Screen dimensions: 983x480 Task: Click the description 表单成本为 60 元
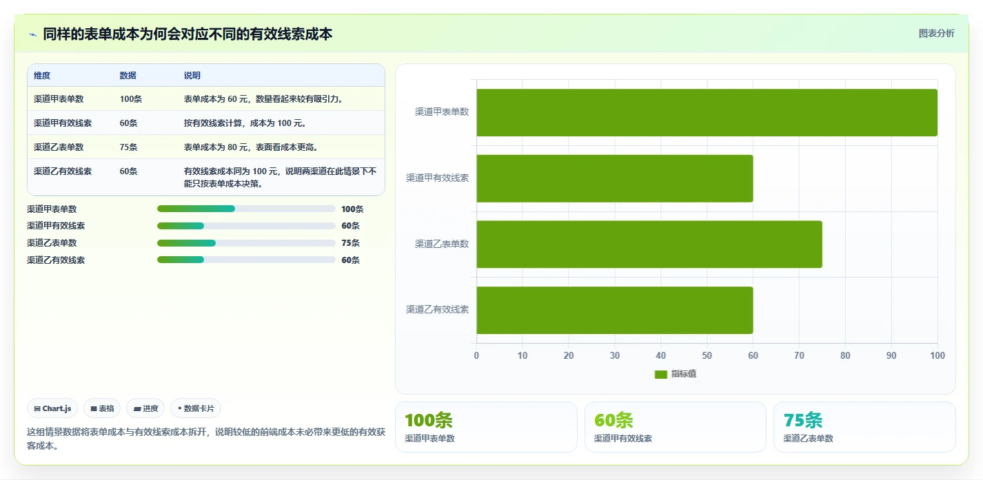pyautogui.click(x=263, y=99)
